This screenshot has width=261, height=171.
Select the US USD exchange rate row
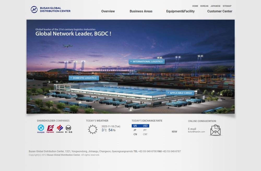click(140, 126)
